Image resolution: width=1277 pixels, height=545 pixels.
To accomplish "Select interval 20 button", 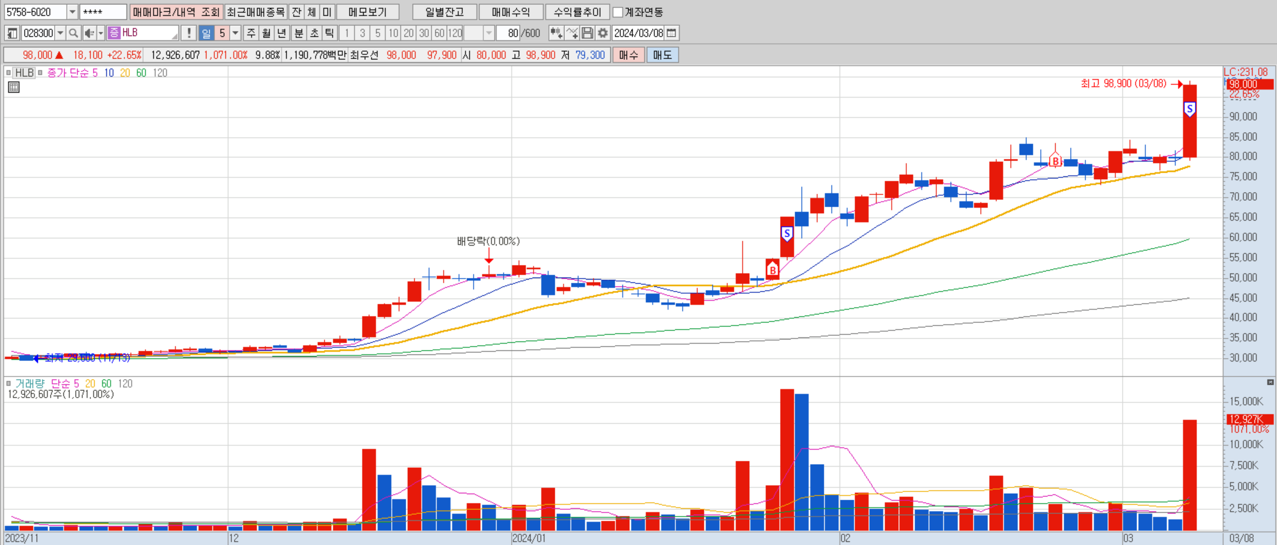I will pyautogui.click(x=409, y=33).
